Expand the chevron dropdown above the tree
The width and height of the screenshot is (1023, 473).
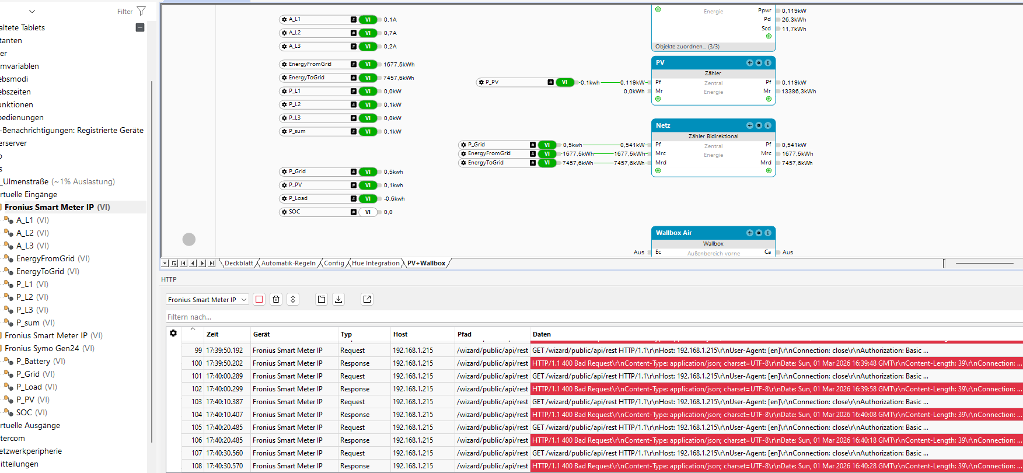point(32,11)
